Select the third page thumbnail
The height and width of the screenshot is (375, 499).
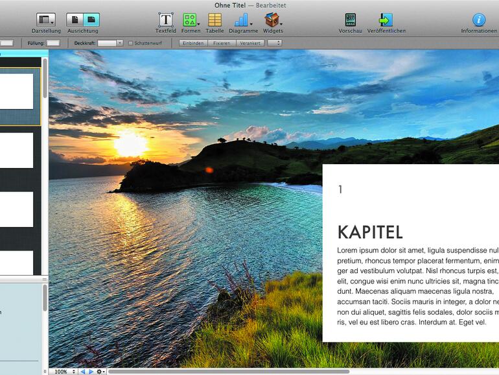click(17, 210)
